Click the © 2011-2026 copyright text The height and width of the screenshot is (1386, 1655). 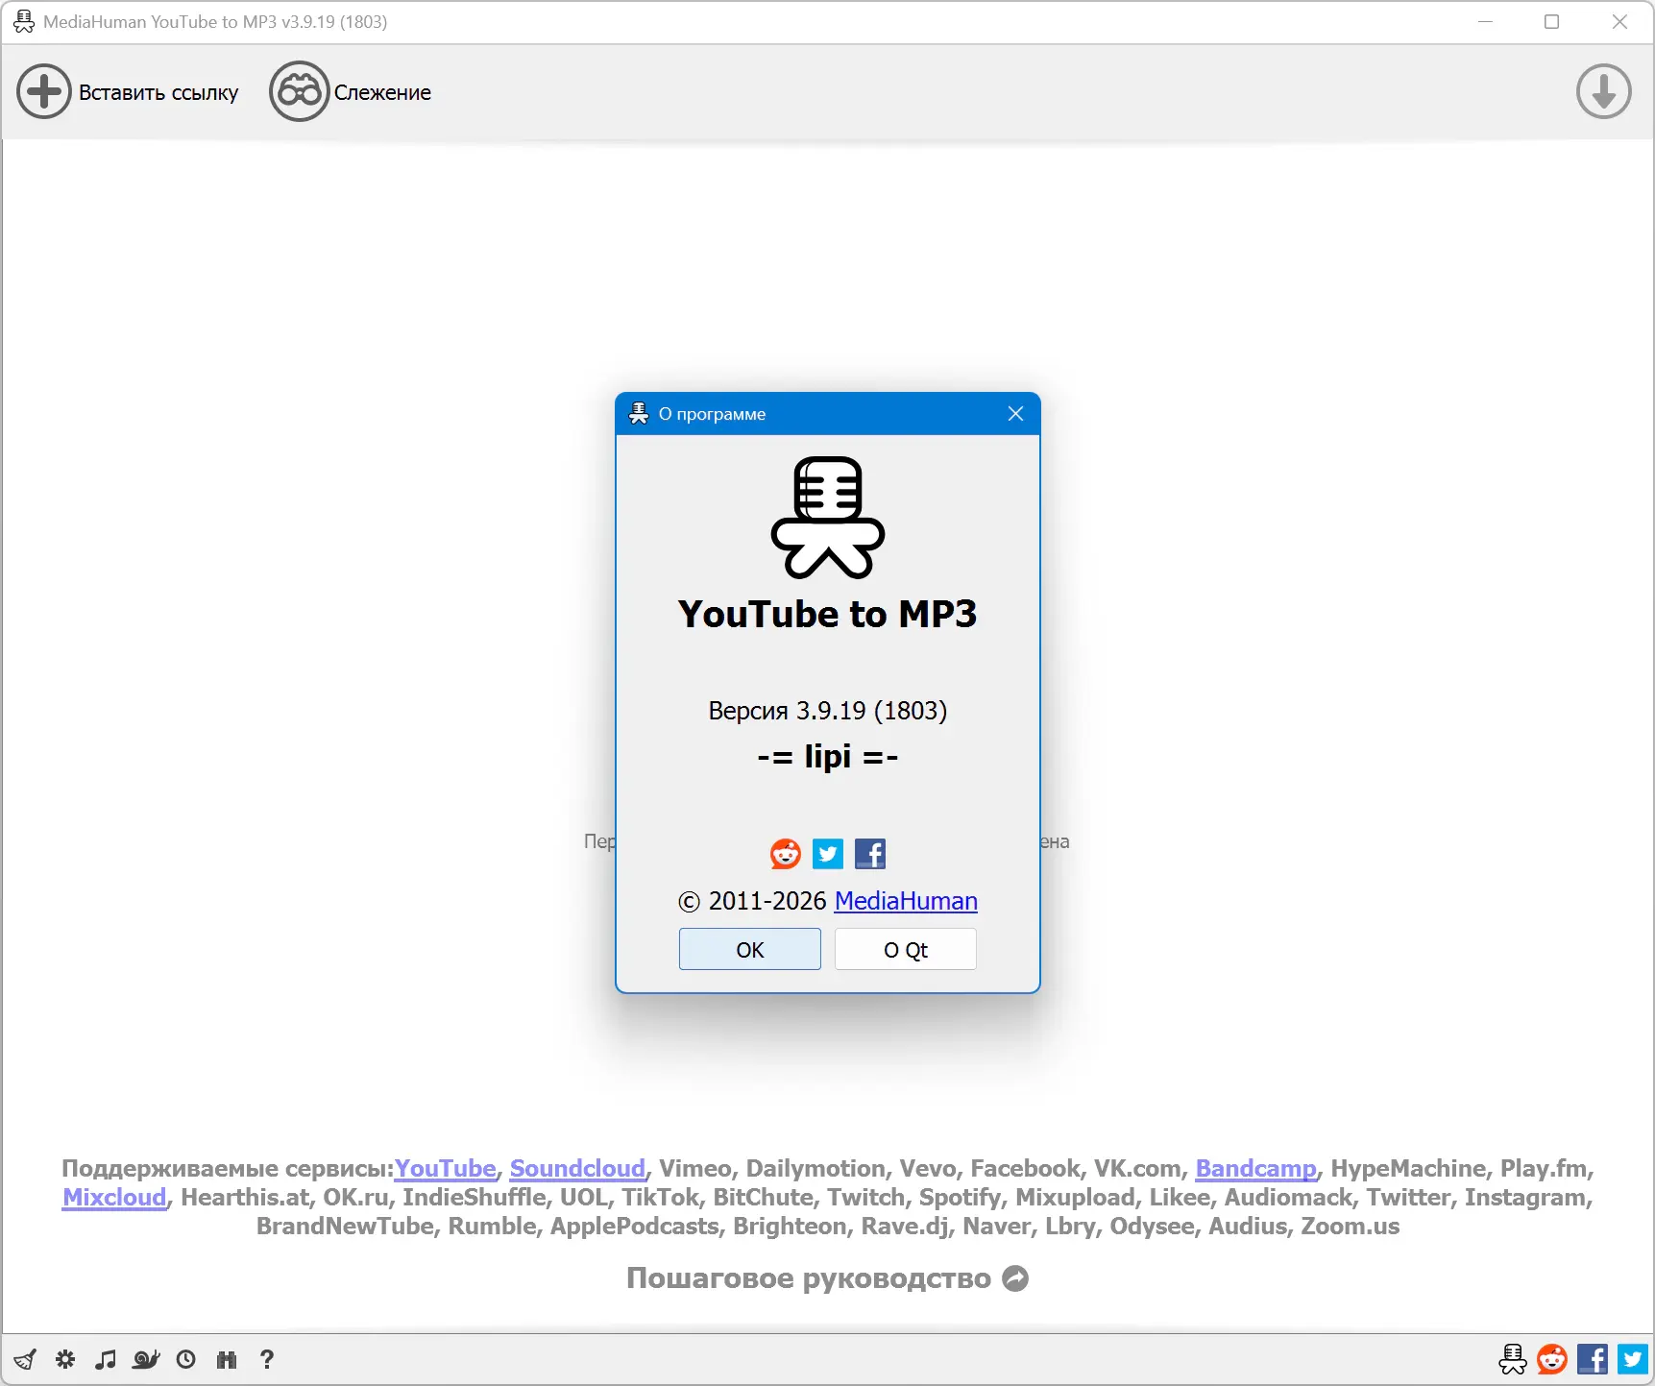753,901
